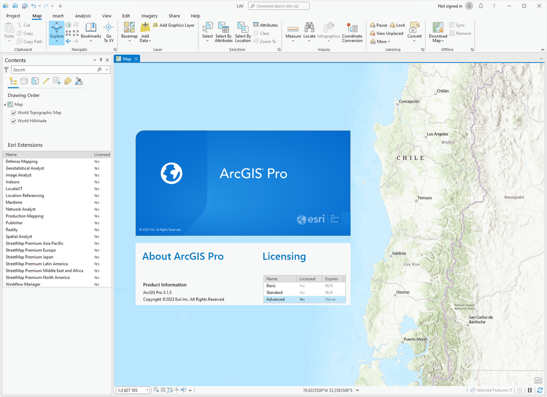Toggle World Topographic Map layer visibility
This screenshot has width=547, height=397.
pos(13,113)
